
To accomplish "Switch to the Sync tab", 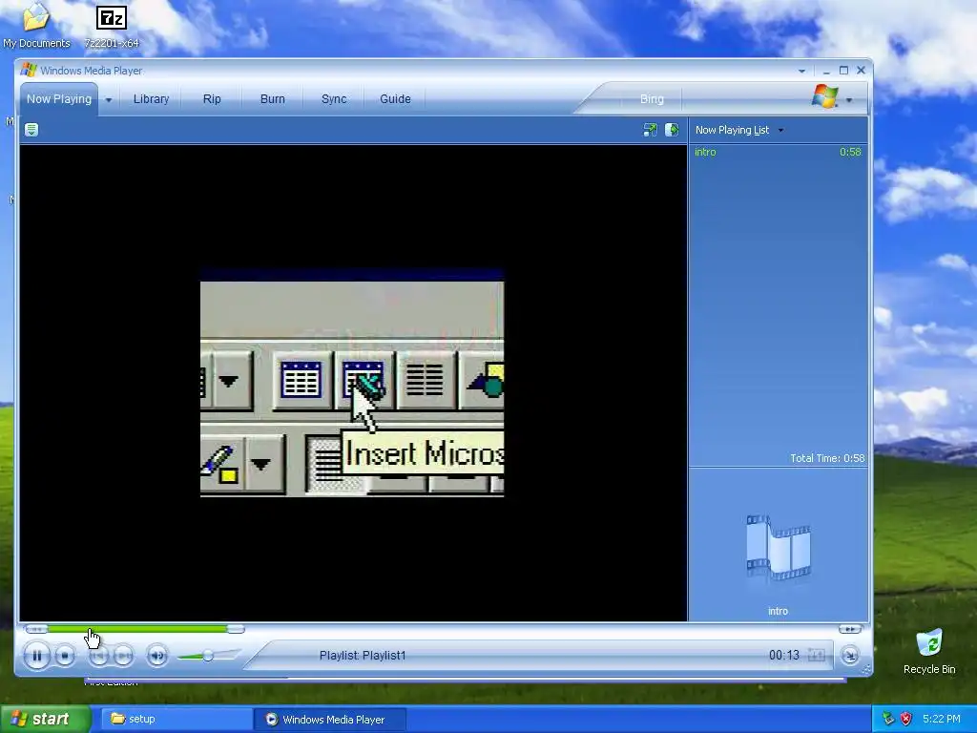I will pos(334,99).
